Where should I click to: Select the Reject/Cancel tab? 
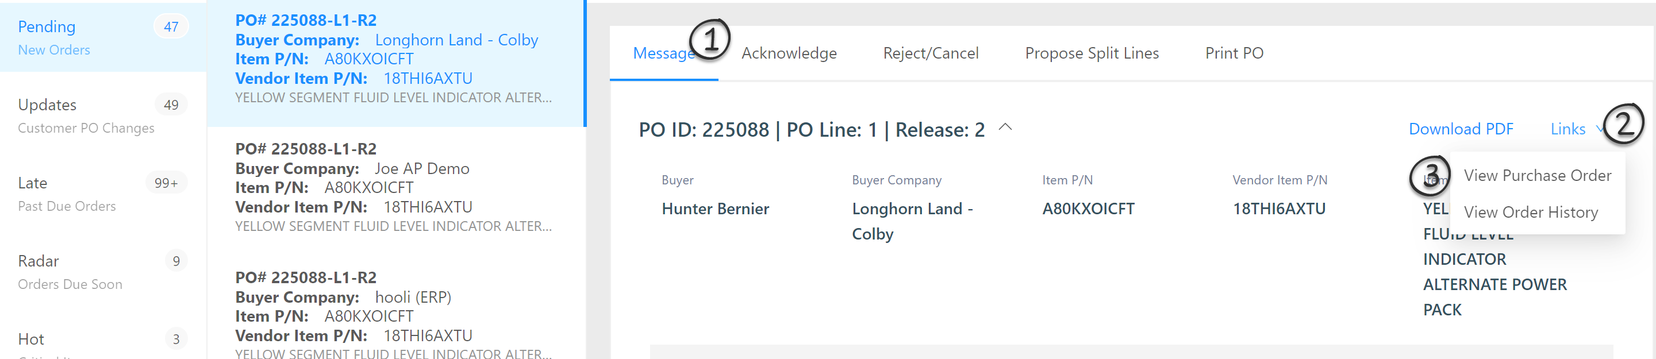coord(930,53)
